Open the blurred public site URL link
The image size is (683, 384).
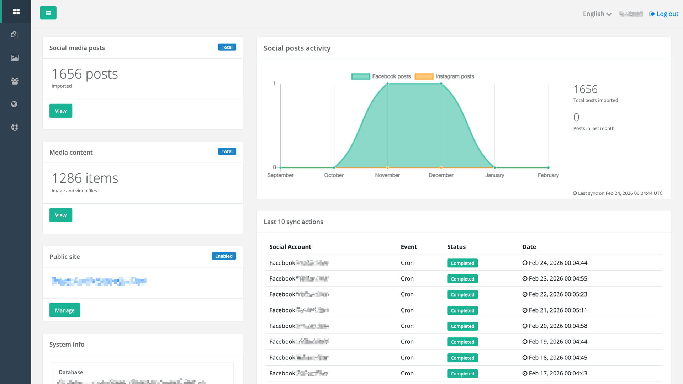point(99,281)
